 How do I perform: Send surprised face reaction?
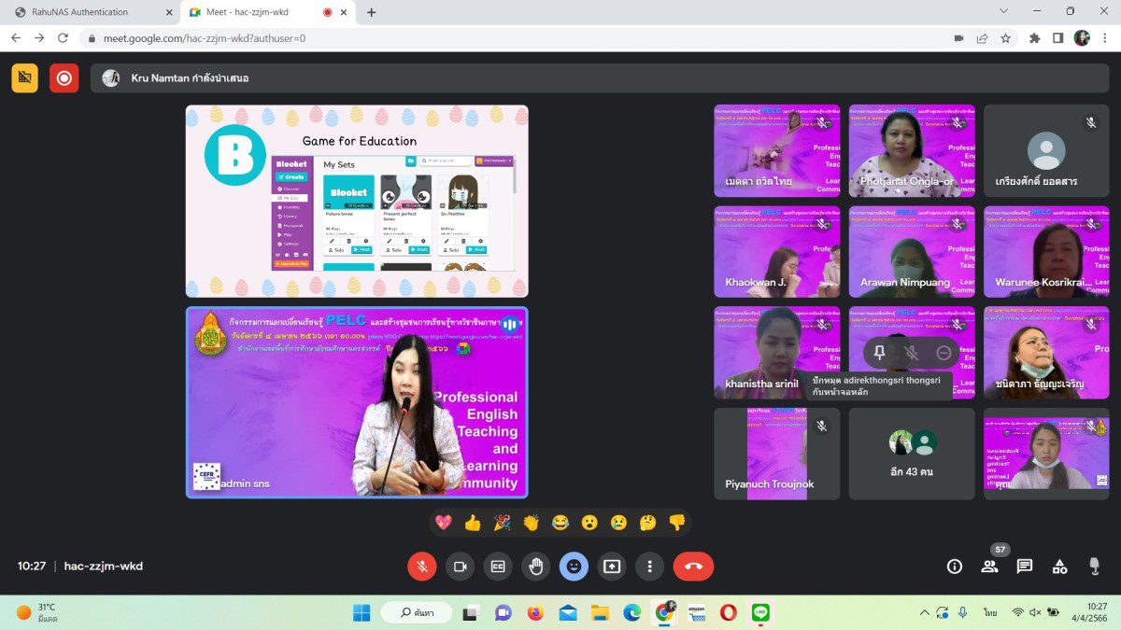(589, 523)
